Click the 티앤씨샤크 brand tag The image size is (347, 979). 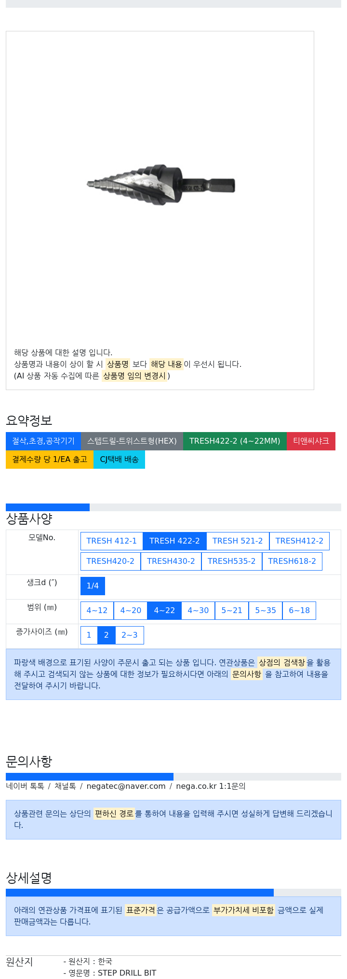(311, 441)
